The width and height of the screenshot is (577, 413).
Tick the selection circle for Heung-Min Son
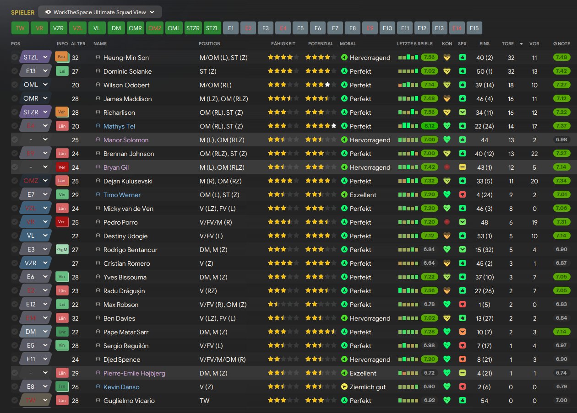[x=15, y=58]
